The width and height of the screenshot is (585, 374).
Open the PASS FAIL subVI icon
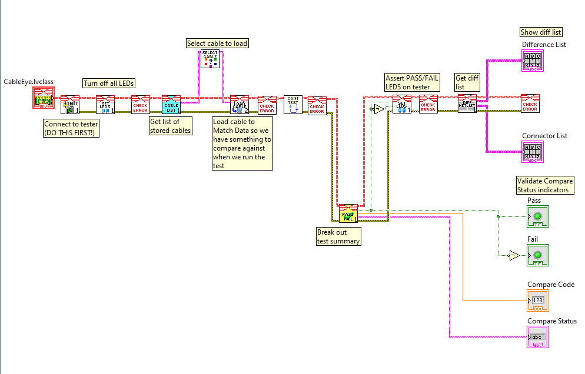pos(348,213)
